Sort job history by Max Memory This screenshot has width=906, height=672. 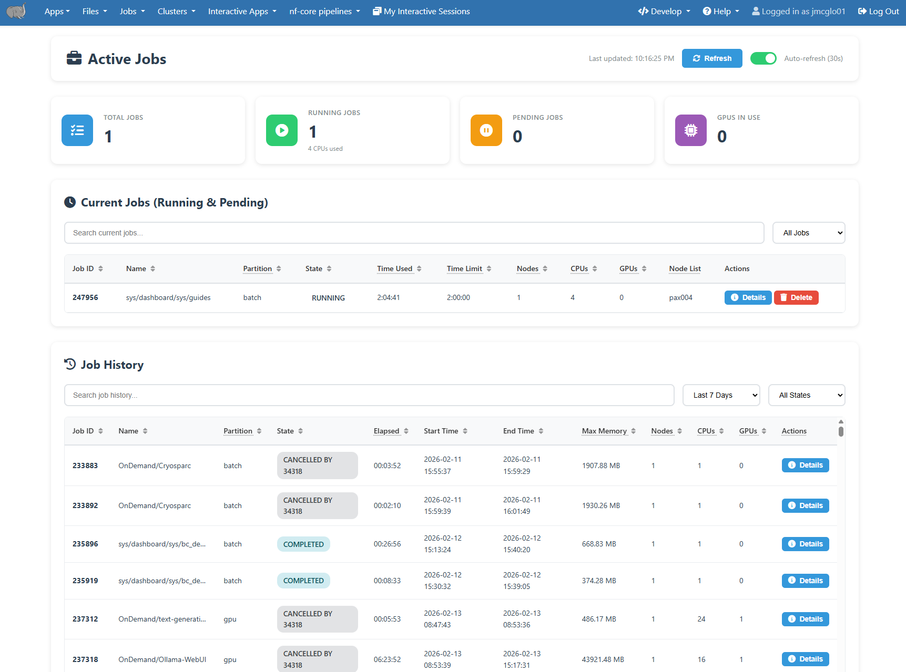click(x=608, y=431)
